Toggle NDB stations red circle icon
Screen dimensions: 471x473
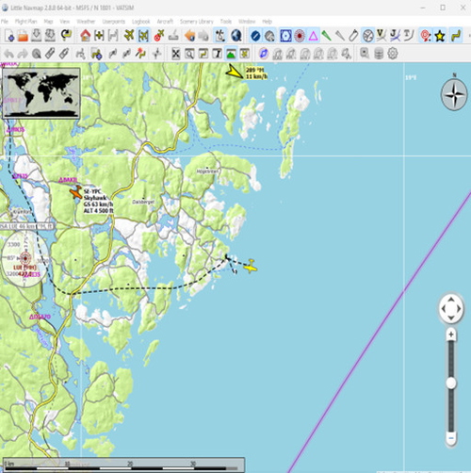(x=300, y=36)
